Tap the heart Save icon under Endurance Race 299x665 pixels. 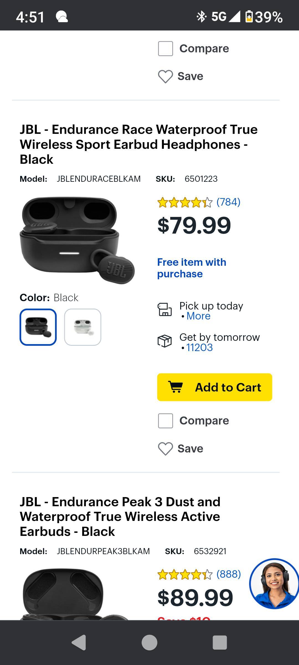[166, 449]
